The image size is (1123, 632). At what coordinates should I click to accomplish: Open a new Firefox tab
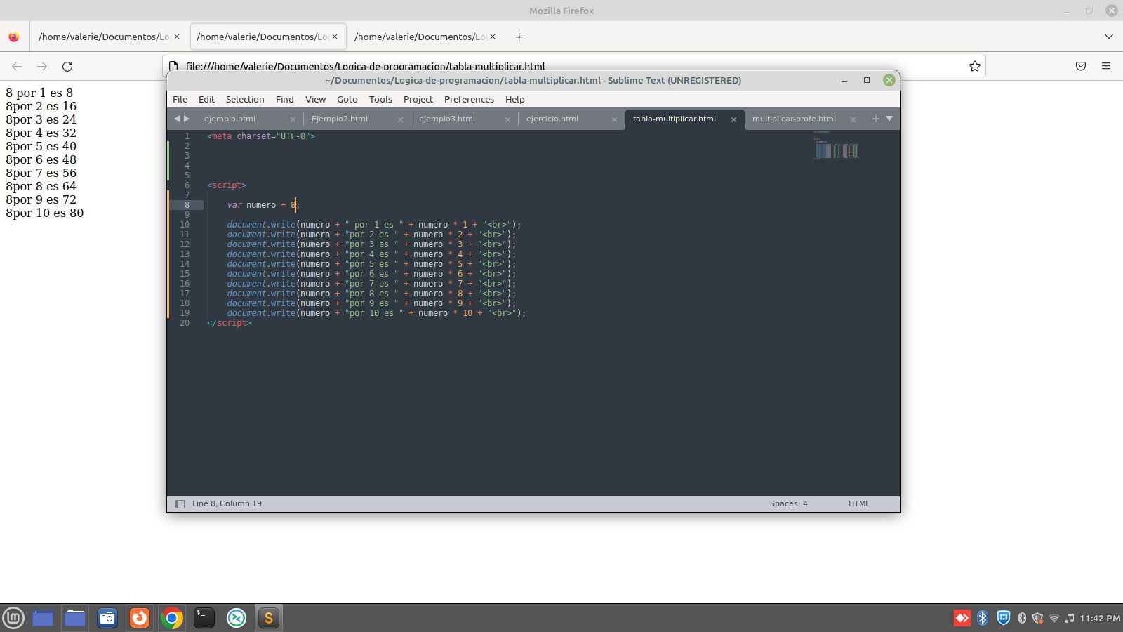click(519, 37)
